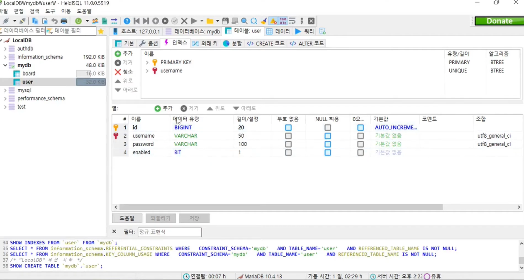This screenshot has height=280, width=524.
Task: Click the broom clear icon in toolbar
Action: tap(264, 21)
